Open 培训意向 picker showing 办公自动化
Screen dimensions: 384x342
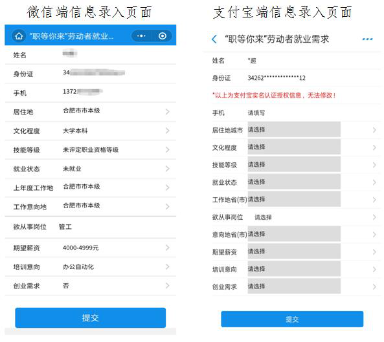tap(91, 267)
